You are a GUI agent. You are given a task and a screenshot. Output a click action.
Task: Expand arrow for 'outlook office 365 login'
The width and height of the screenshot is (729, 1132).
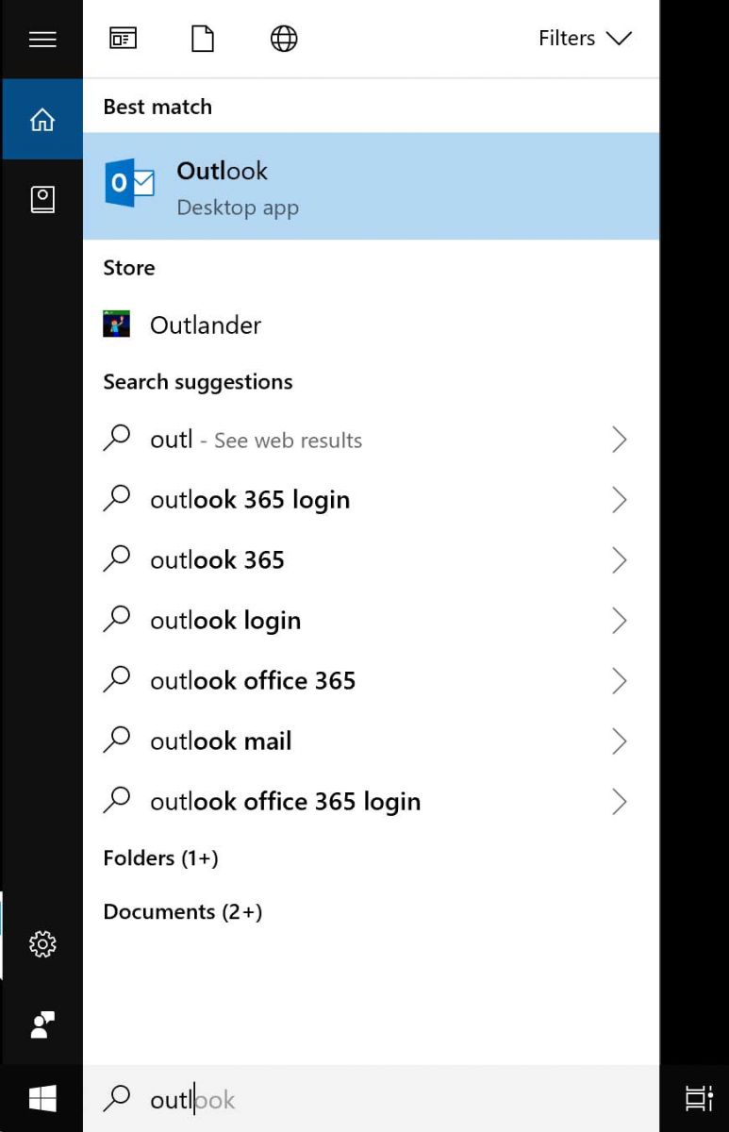click(620, 802)
